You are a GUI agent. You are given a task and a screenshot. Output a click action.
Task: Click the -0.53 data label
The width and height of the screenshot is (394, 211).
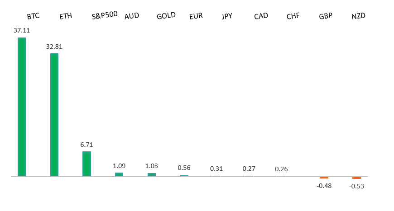(357, 186)
